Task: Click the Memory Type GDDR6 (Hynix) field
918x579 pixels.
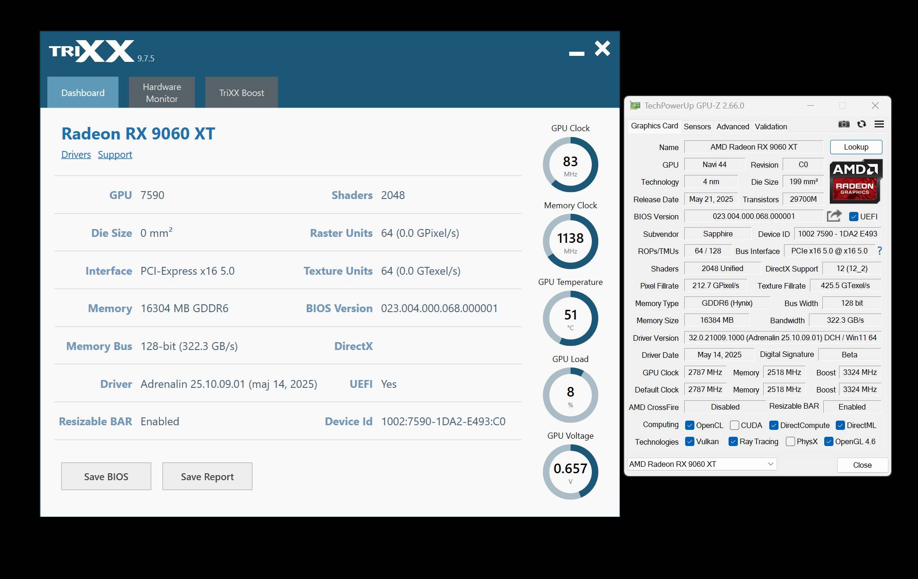Action: [x=727, y=303]
